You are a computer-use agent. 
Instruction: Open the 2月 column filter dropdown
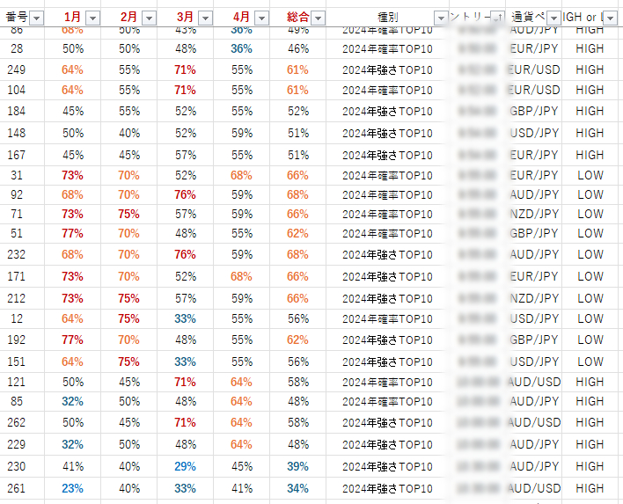pos(150,18)
